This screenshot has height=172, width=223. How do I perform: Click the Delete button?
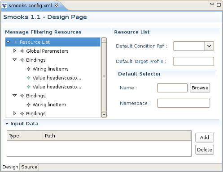[x=205, y=150]
